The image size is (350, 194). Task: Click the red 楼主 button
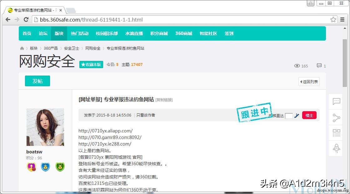click(x=309, y=115)
